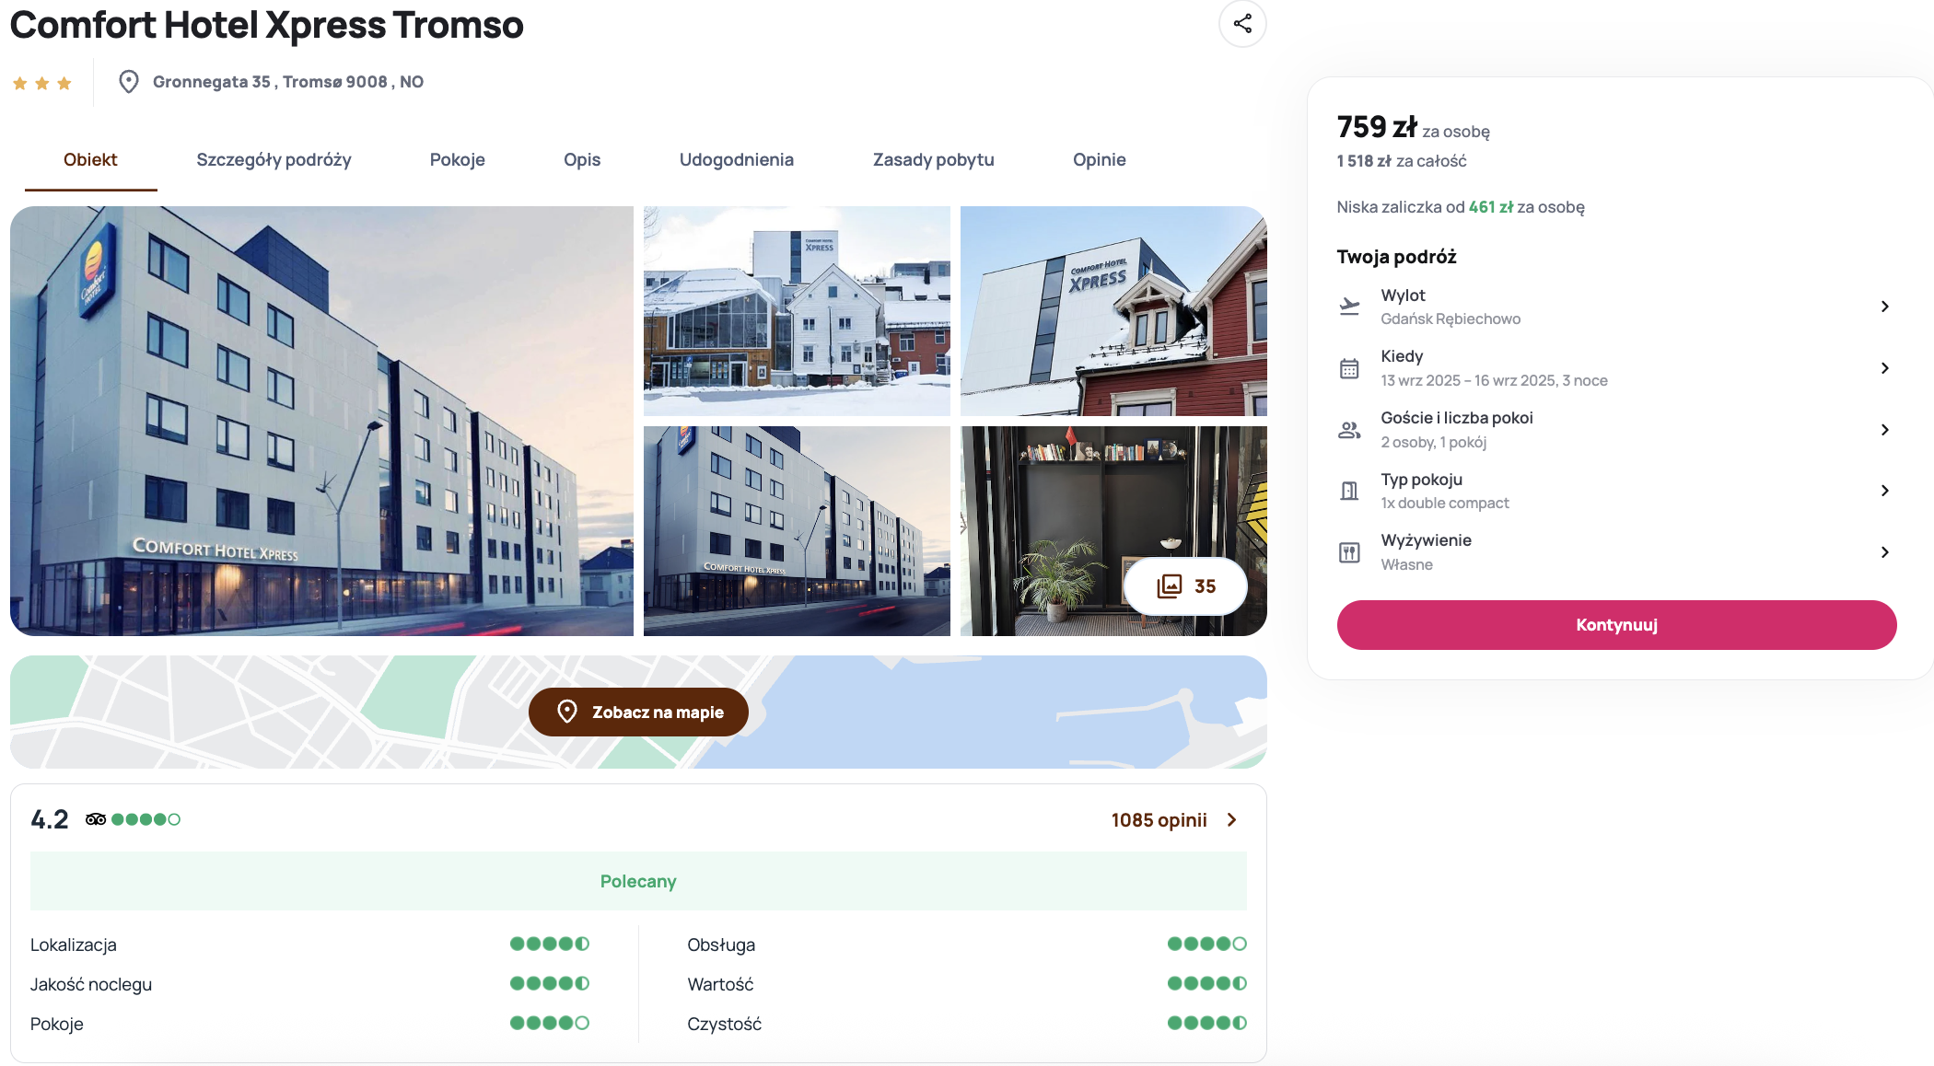Open the small hotel facade street photo
The width and height of the screenshot is (1934, 1066).
(x=797, y=531)
